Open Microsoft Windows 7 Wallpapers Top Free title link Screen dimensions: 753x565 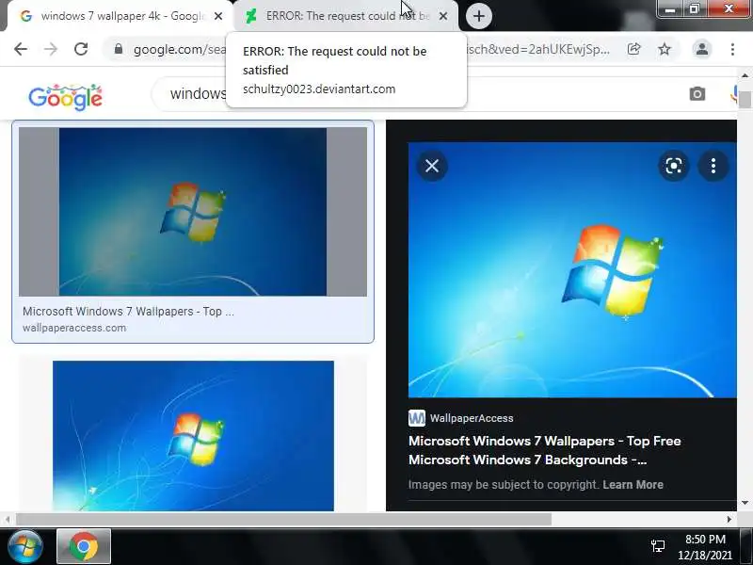tap(545, 450)
